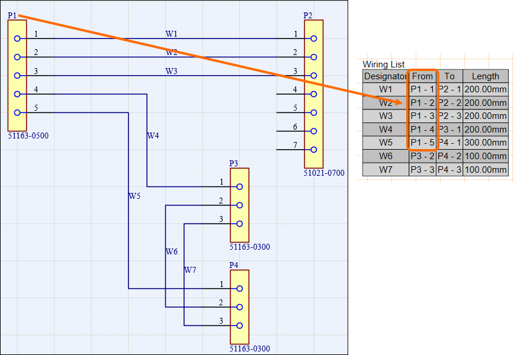Click the Designator column header
This screenshot has height=355, width=514.
(x=386, y=76)
